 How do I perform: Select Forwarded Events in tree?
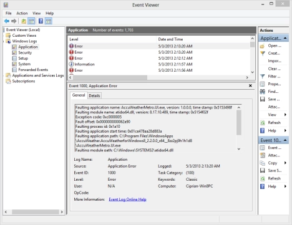tap(33, 70)
